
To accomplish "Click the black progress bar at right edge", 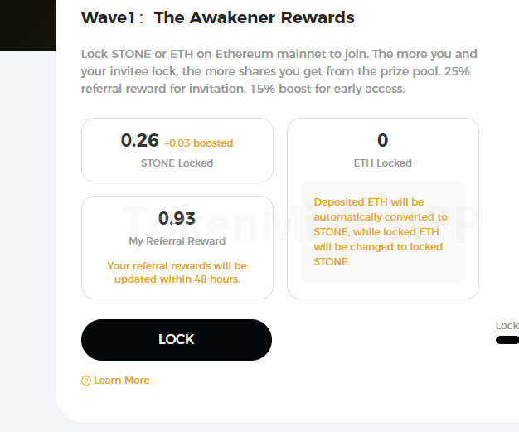I will (507, 340).
